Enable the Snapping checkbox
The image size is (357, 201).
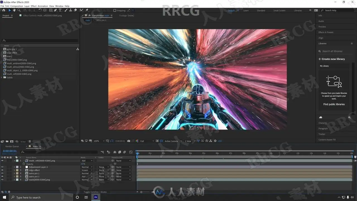115,10
